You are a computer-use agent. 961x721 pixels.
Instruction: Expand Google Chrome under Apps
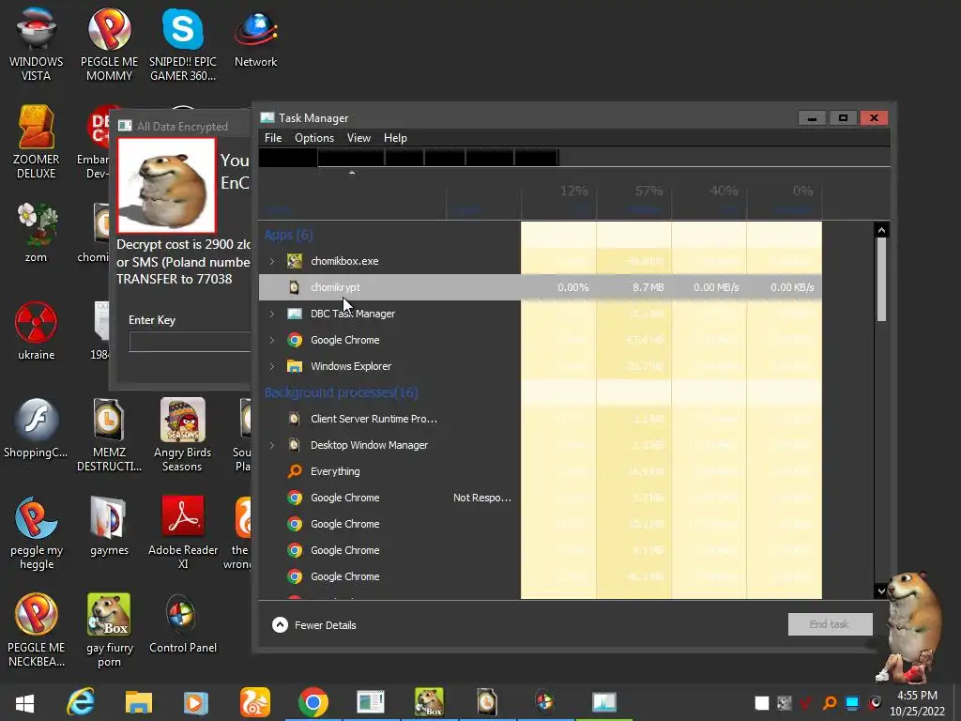[x=272, y=340]
